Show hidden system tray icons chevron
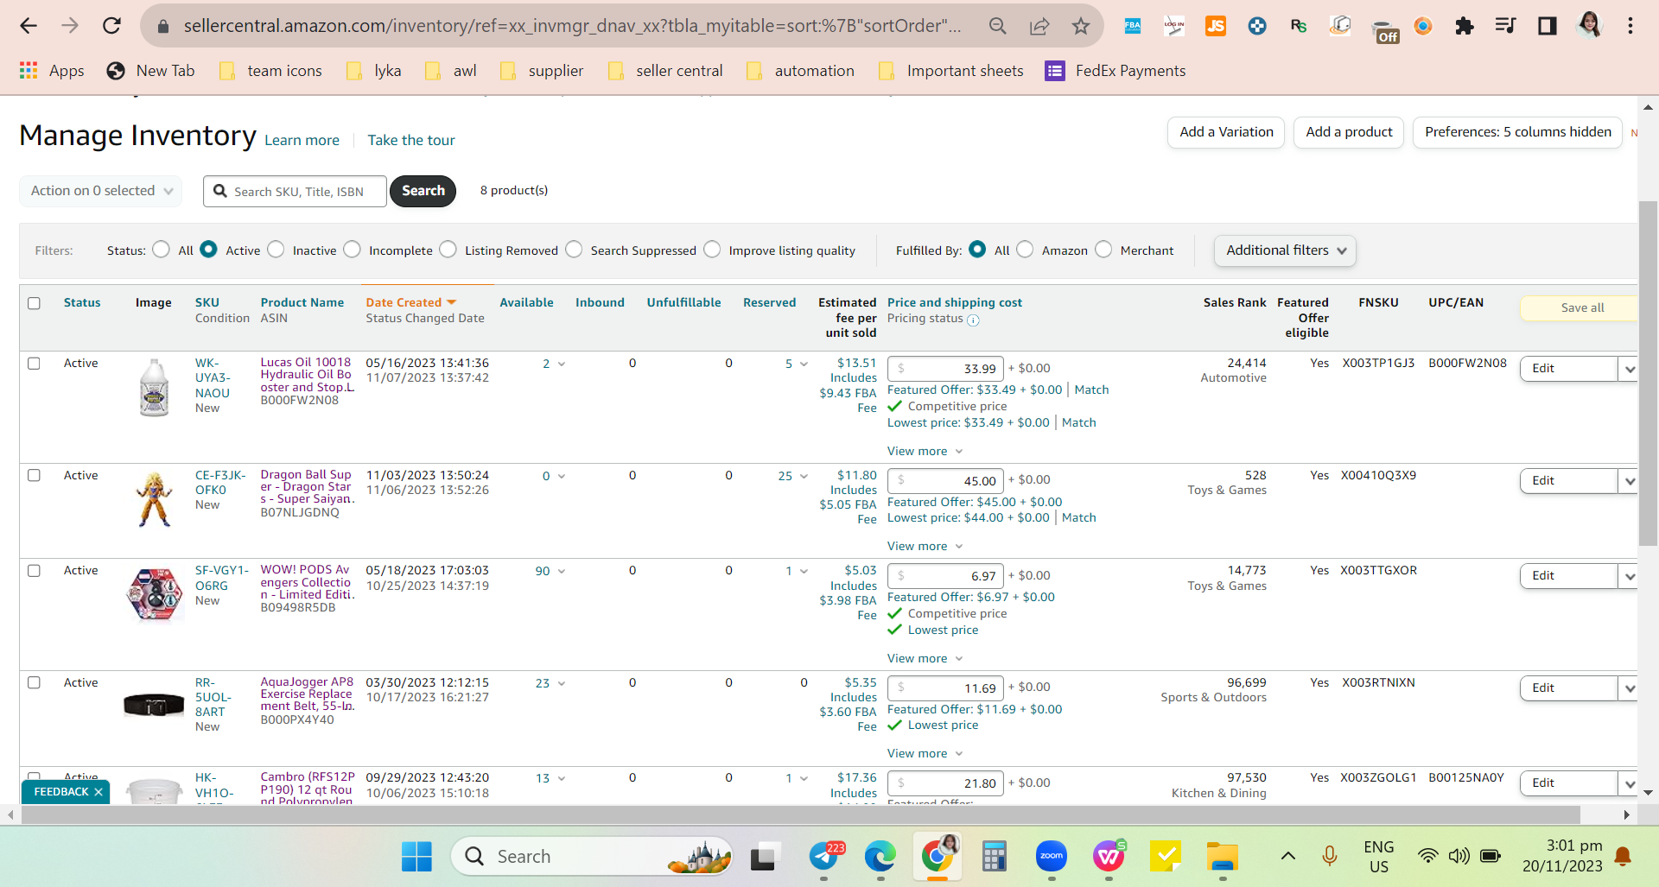Viewport: 1659px width, 887px height. coord(1288,857)
